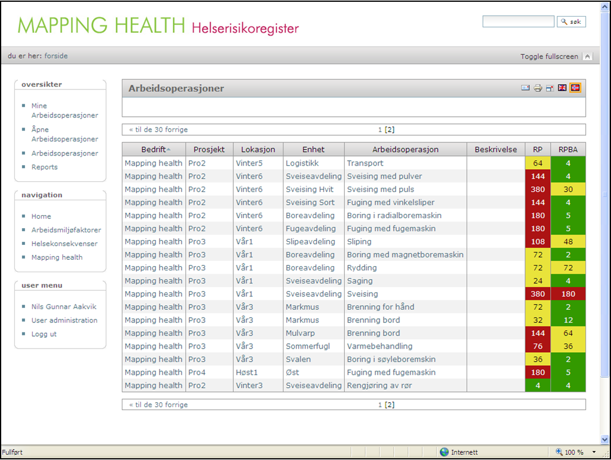Click the Internett zone globe icon

[444, 452]
